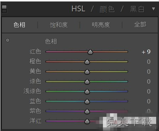Open the 色相 tab
Screen dimensions: 159x131
20,25
